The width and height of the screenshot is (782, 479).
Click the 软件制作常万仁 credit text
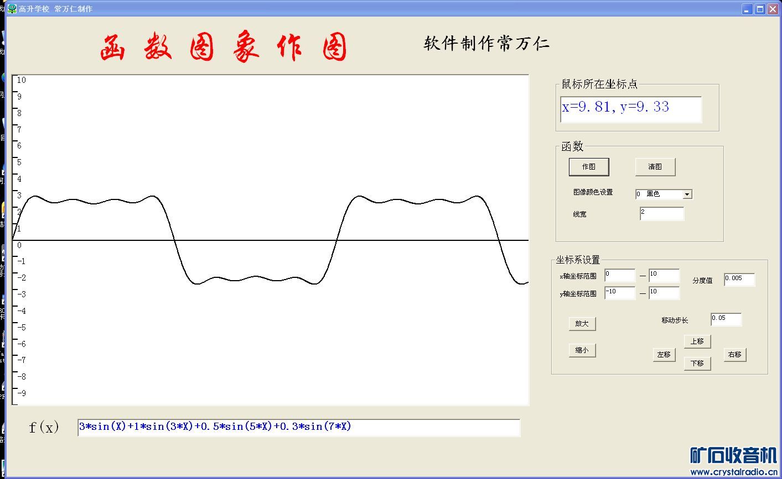486,44
